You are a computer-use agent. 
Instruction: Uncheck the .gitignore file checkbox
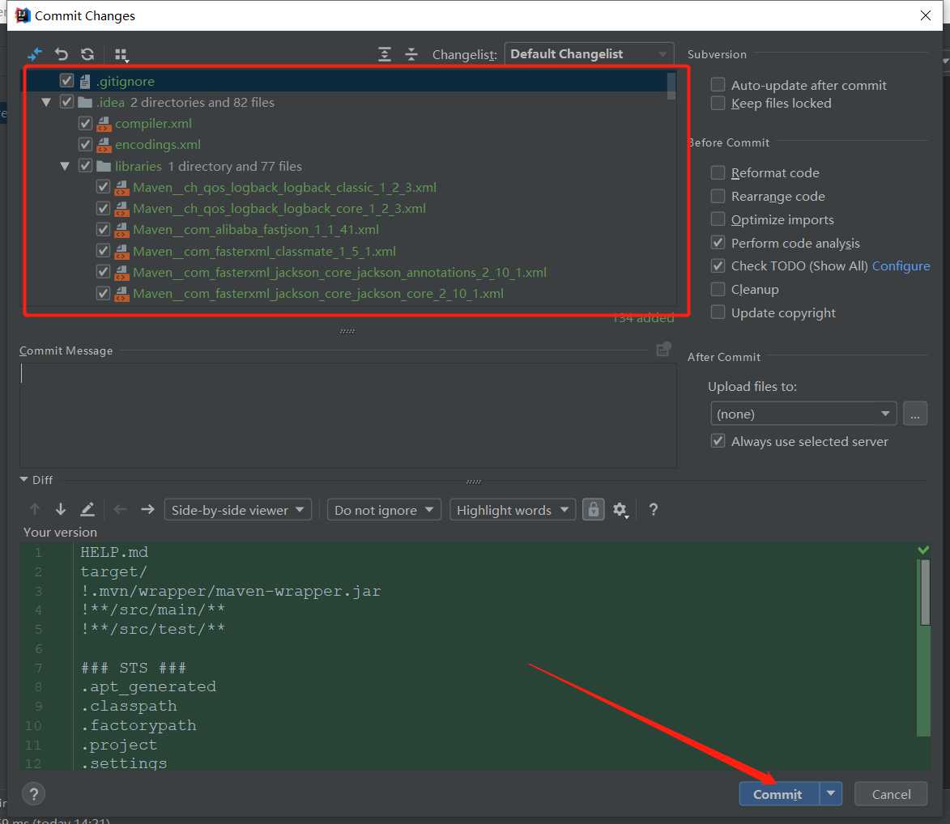(66, 80)
